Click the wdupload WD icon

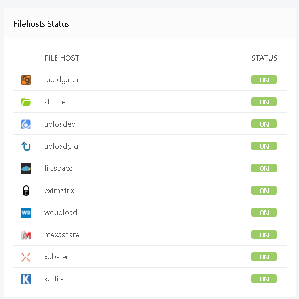click(x=26, y=213)
